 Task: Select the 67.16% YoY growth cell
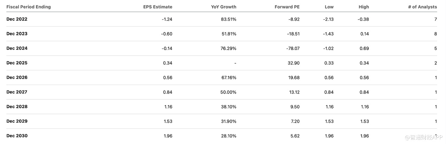pos(229,78)
